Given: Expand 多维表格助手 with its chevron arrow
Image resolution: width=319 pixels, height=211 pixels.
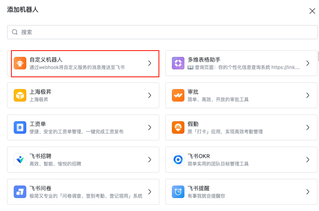Looking at the screenshot, I should click(308, 63).
